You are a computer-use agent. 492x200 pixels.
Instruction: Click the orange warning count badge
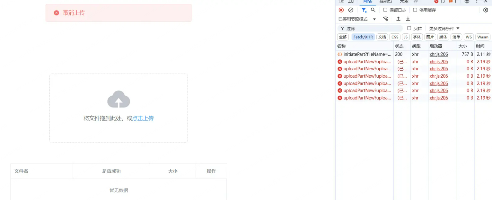point(453,1)
